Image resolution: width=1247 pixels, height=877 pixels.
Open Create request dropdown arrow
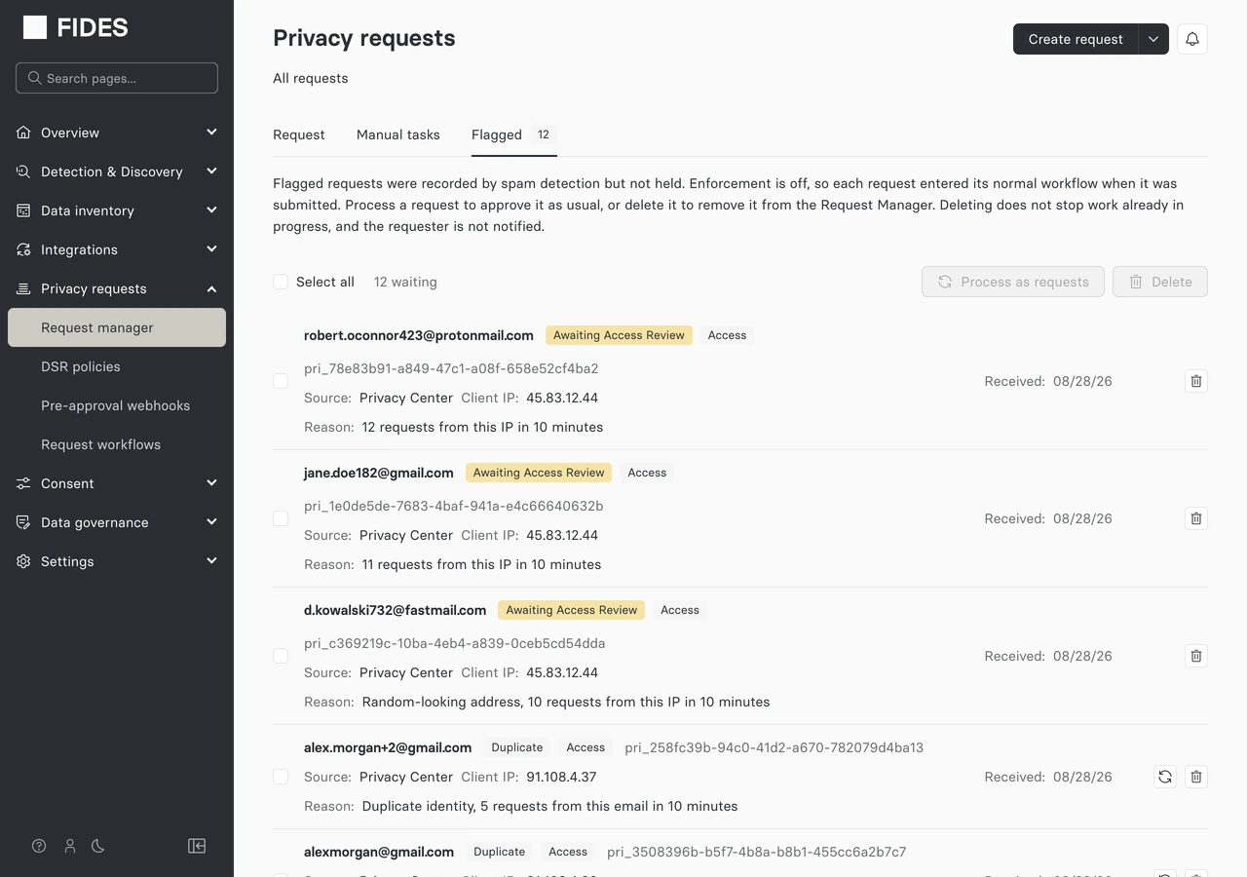(x=1153, y=39)
